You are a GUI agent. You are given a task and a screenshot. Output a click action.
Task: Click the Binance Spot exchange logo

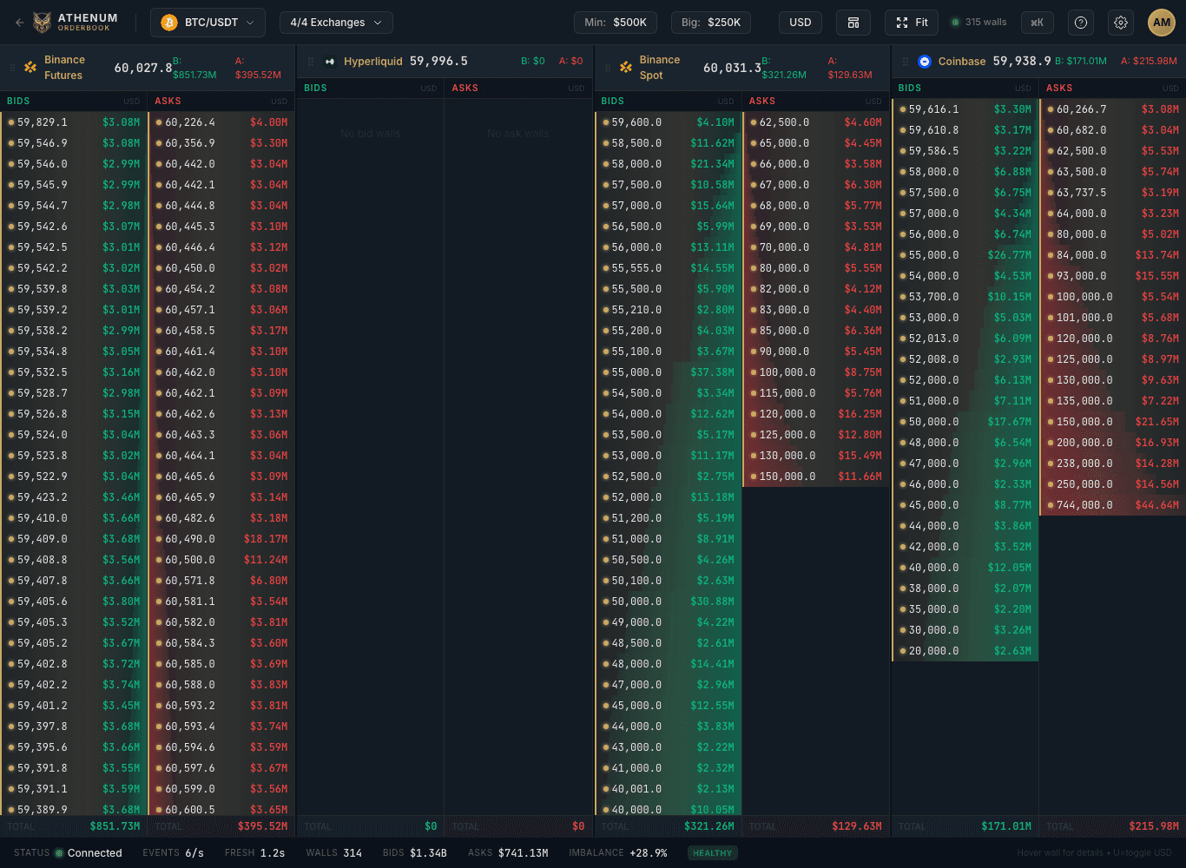626,68
